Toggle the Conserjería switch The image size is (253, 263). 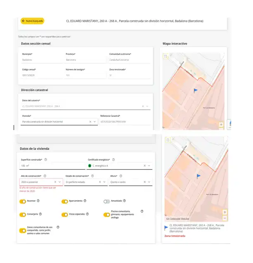pyautogui.click(x=23, y=215)
